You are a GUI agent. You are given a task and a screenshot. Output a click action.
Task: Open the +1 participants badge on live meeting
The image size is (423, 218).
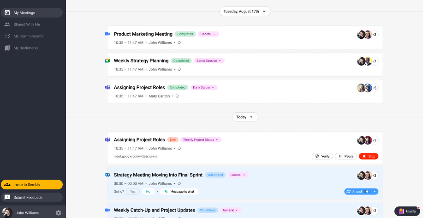coord(375,140)
